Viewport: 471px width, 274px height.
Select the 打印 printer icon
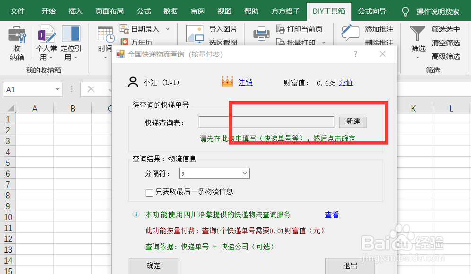262,33
